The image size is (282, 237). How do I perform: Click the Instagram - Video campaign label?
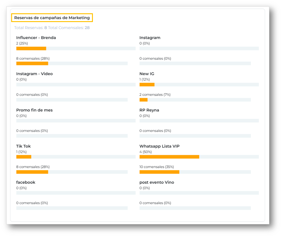34,74
